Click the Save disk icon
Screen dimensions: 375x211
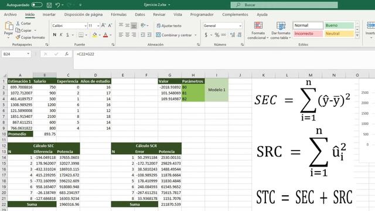(49, 5)
